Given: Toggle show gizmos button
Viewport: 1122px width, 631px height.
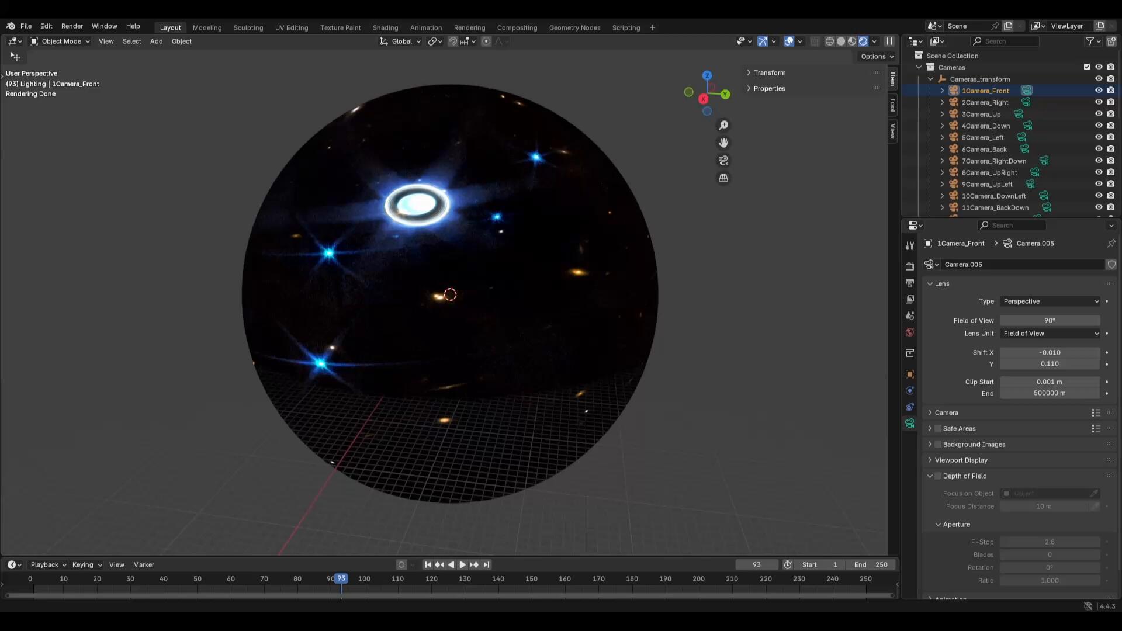Looking at the screenshot, I should (763, 41).
